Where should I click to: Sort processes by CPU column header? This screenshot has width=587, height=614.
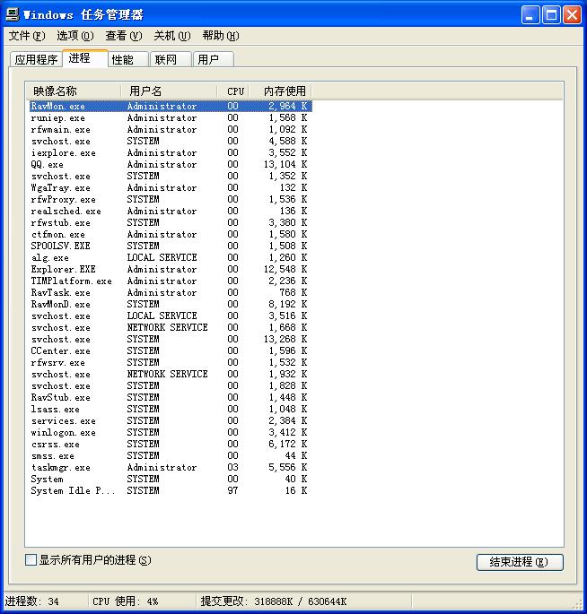[x=233, y=91]
